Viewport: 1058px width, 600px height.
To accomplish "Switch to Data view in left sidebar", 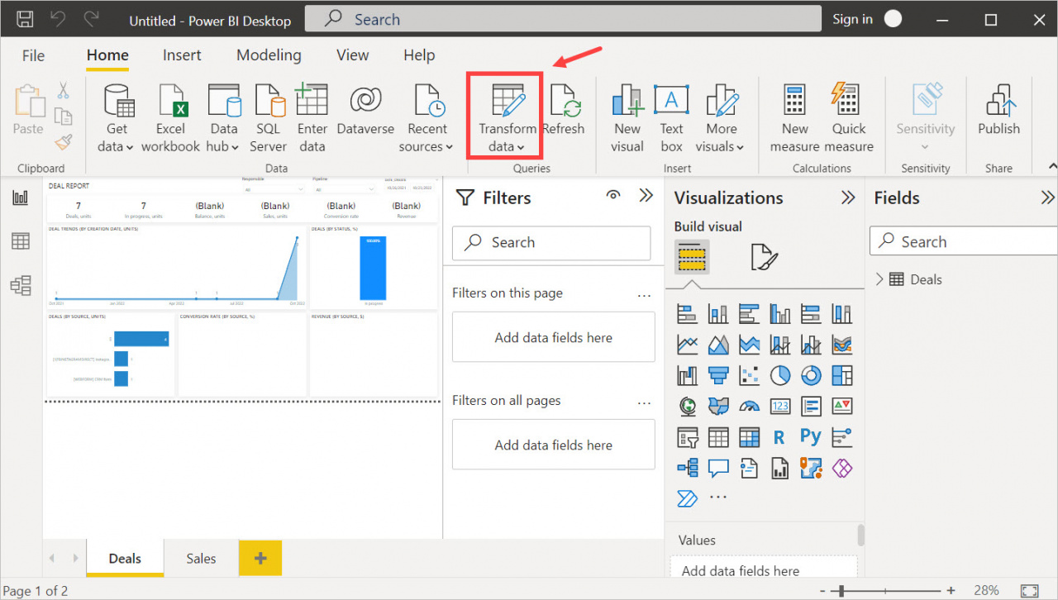I will pyautogui.click(x=21, y=241).
